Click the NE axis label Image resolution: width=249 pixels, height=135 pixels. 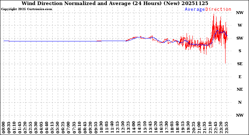tap(240, 90)
